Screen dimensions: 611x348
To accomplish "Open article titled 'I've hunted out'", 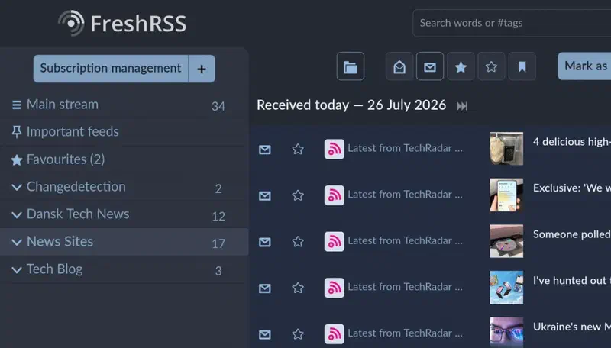I will [571, 281].
